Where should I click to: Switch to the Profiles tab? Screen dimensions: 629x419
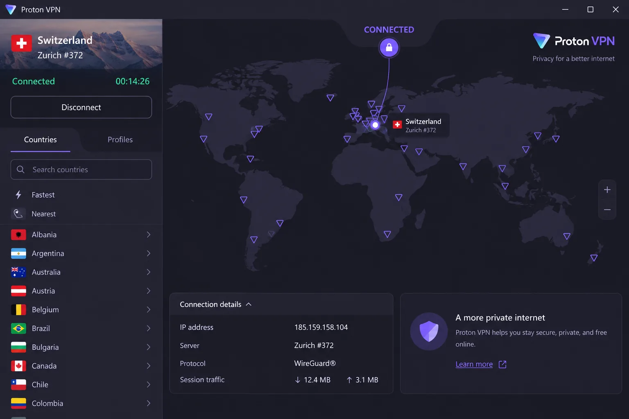click(x=120, y=140)
